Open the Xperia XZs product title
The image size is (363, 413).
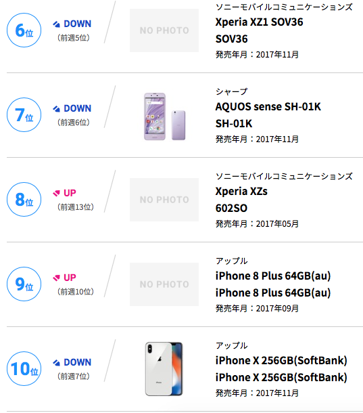point(241,191)
